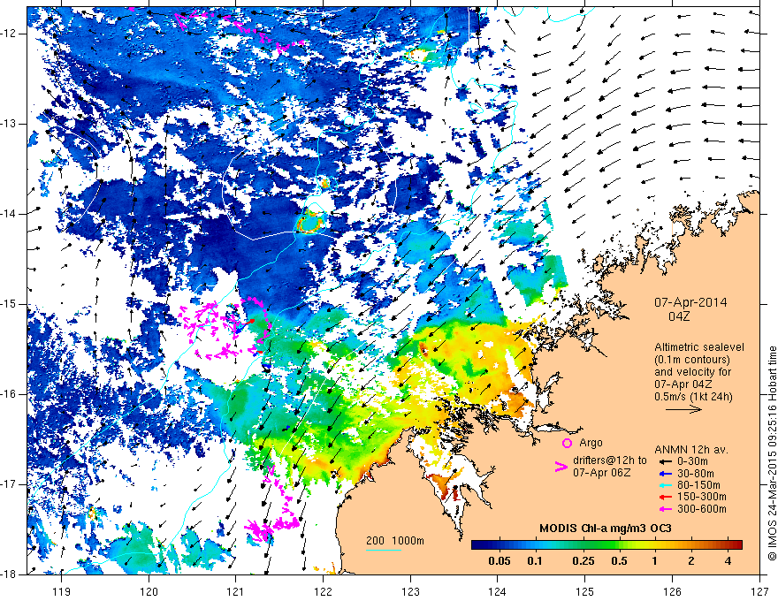The width and height of the screenshot is (778, 601).
Task: Click the 04Z time label under the date
Action: (679, 316)
